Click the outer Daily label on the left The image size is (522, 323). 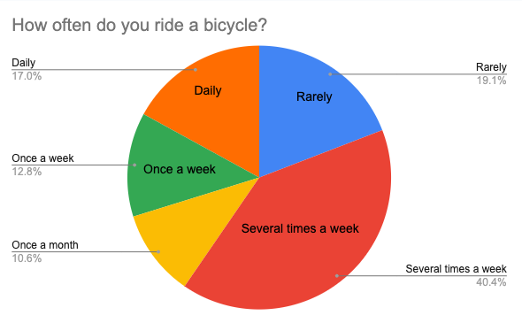click(x=23, y=63)
